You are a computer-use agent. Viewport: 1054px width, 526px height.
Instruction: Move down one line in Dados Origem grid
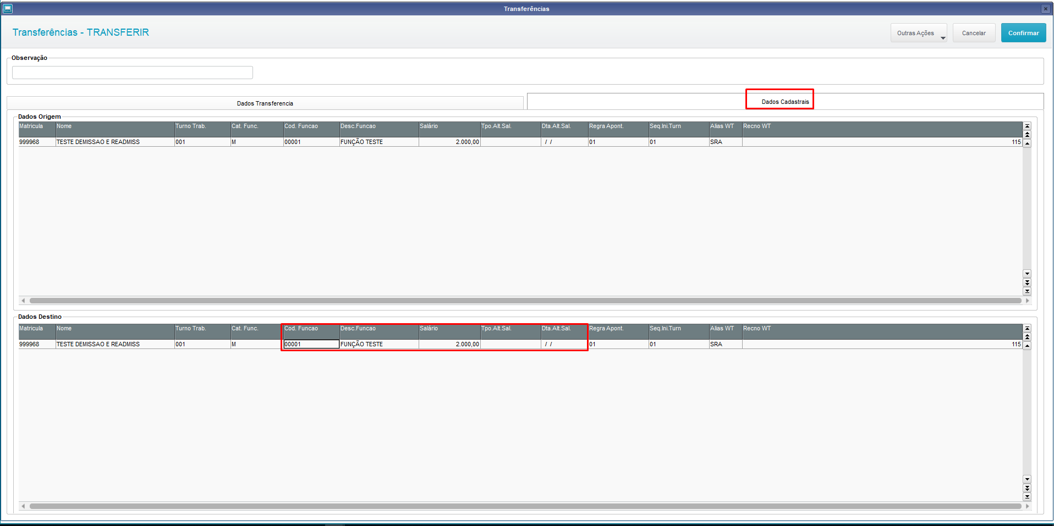coord(1027,273)
